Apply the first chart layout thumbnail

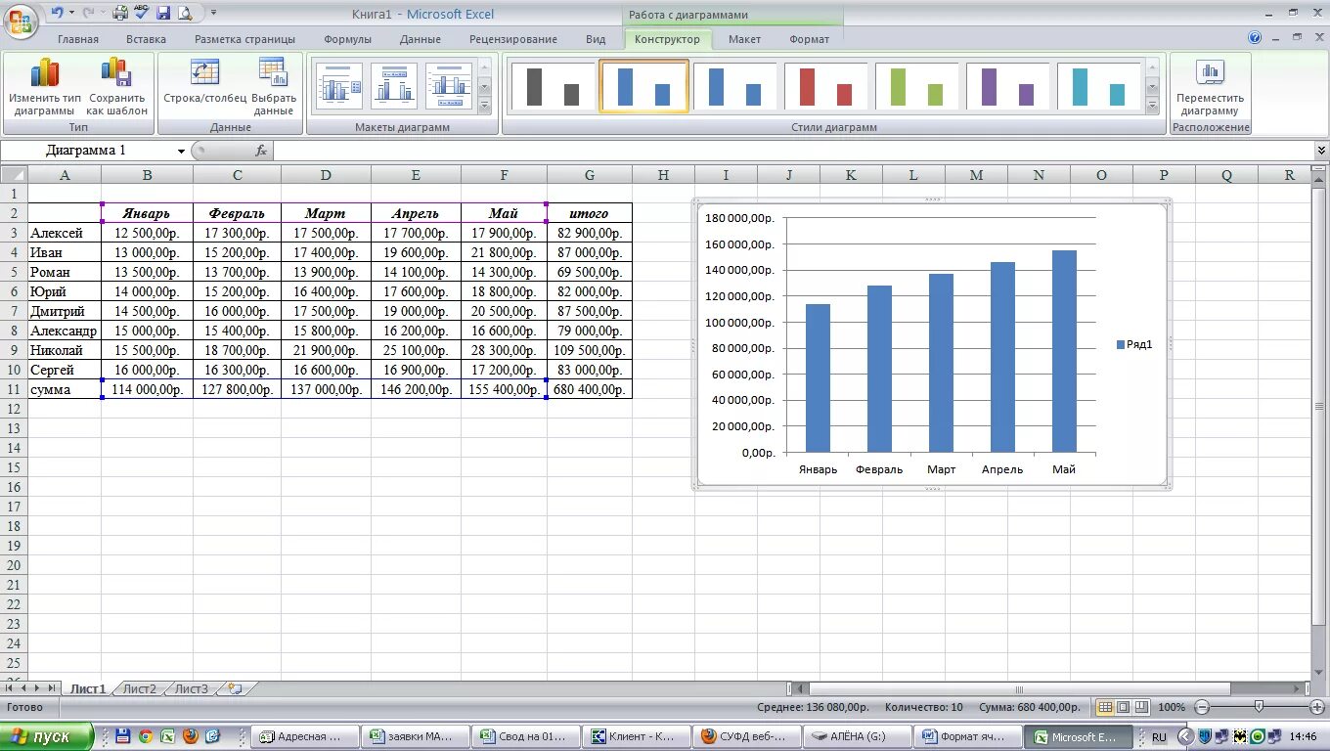point(339,87)
